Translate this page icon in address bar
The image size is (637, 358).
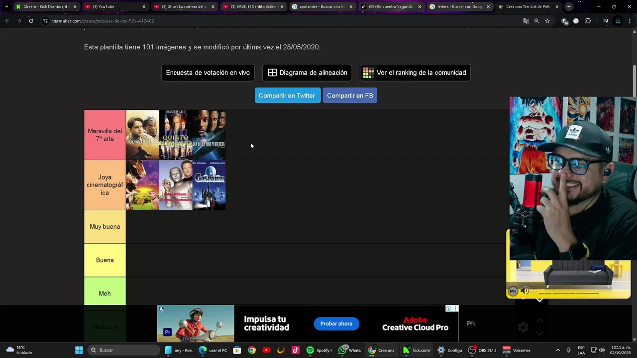(526, 21)
